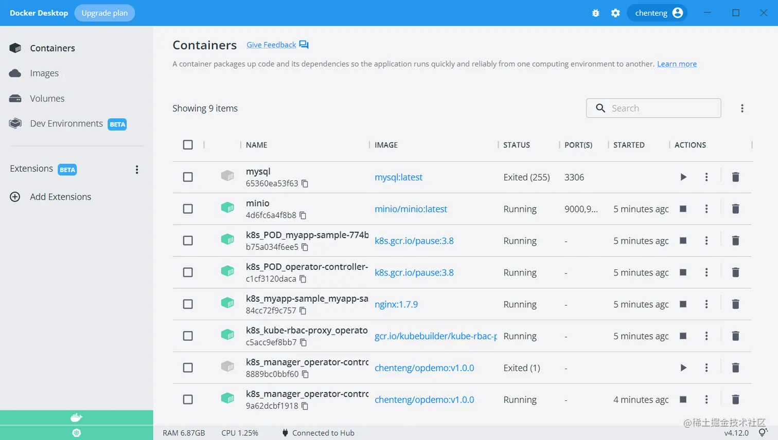Image resolution: width=778 pixels, height=440 pixels.
Task: Delete the mysql container
Action: pos(735,177)
